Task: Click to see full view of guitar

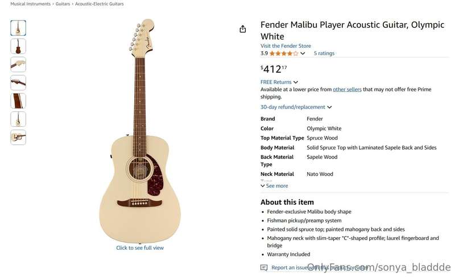Action: 140,247
